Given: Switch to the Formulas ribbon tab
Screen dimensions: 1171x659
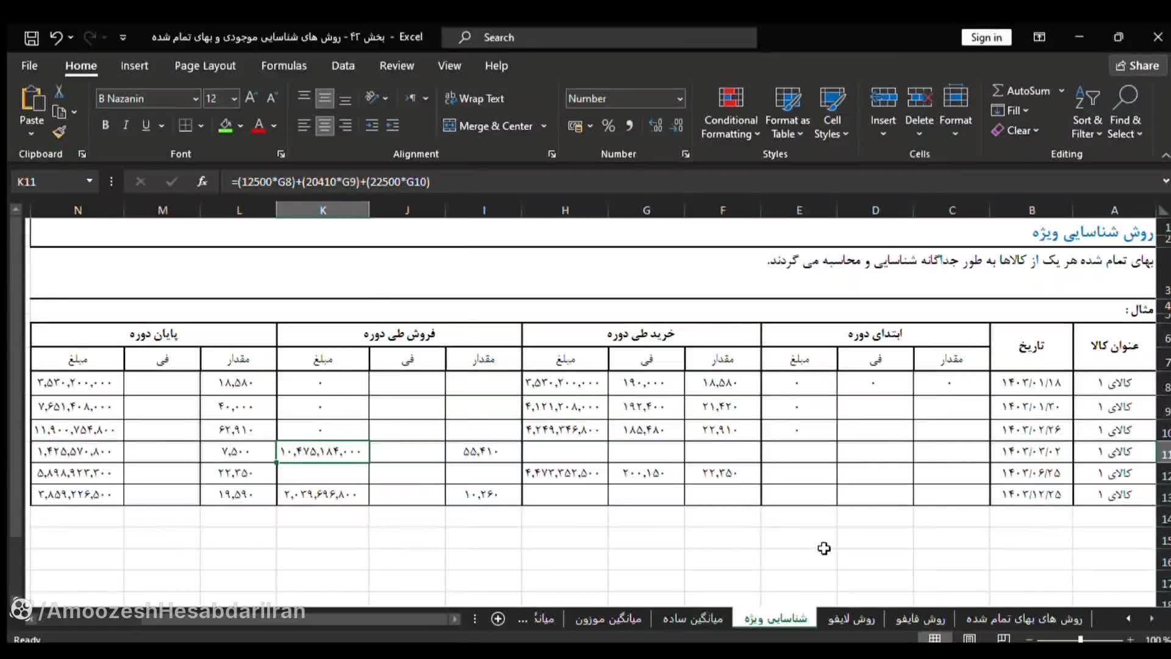Looking at the screenshot, I should tap(284, 65).
